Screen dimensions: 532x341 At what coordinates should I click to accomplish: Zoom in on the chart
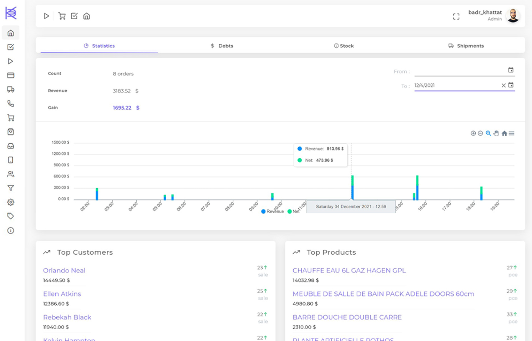473,133
